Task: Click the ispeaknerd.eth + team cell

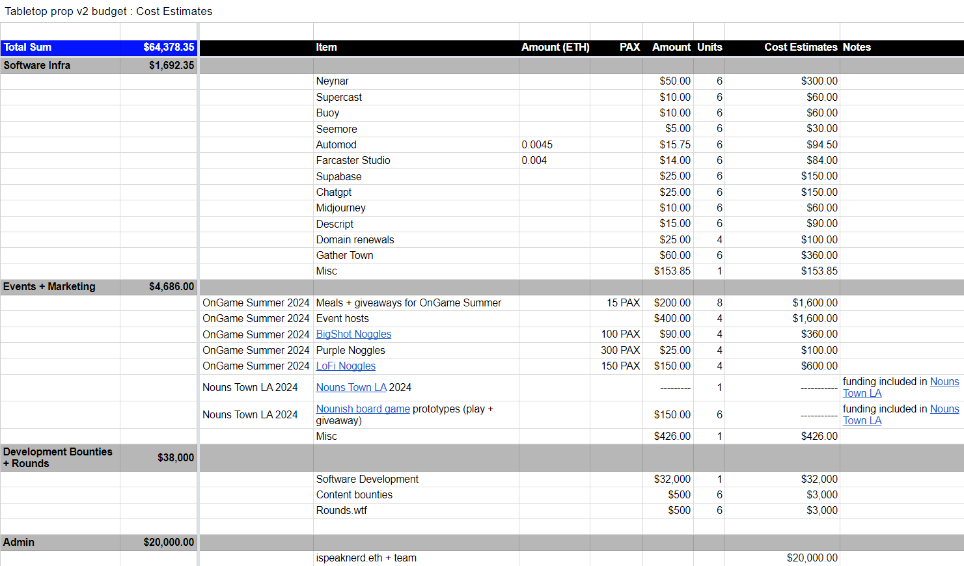Action: 366,558
